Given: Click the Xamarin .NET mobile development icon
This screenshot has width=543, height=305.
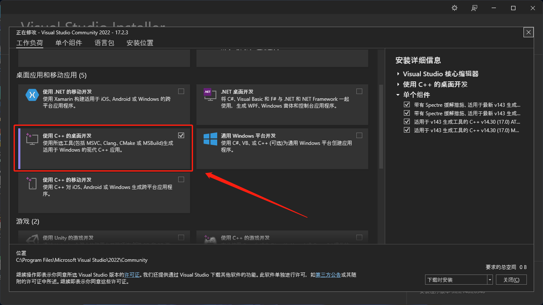Looking at the screenshot, I should coord(32,95).
